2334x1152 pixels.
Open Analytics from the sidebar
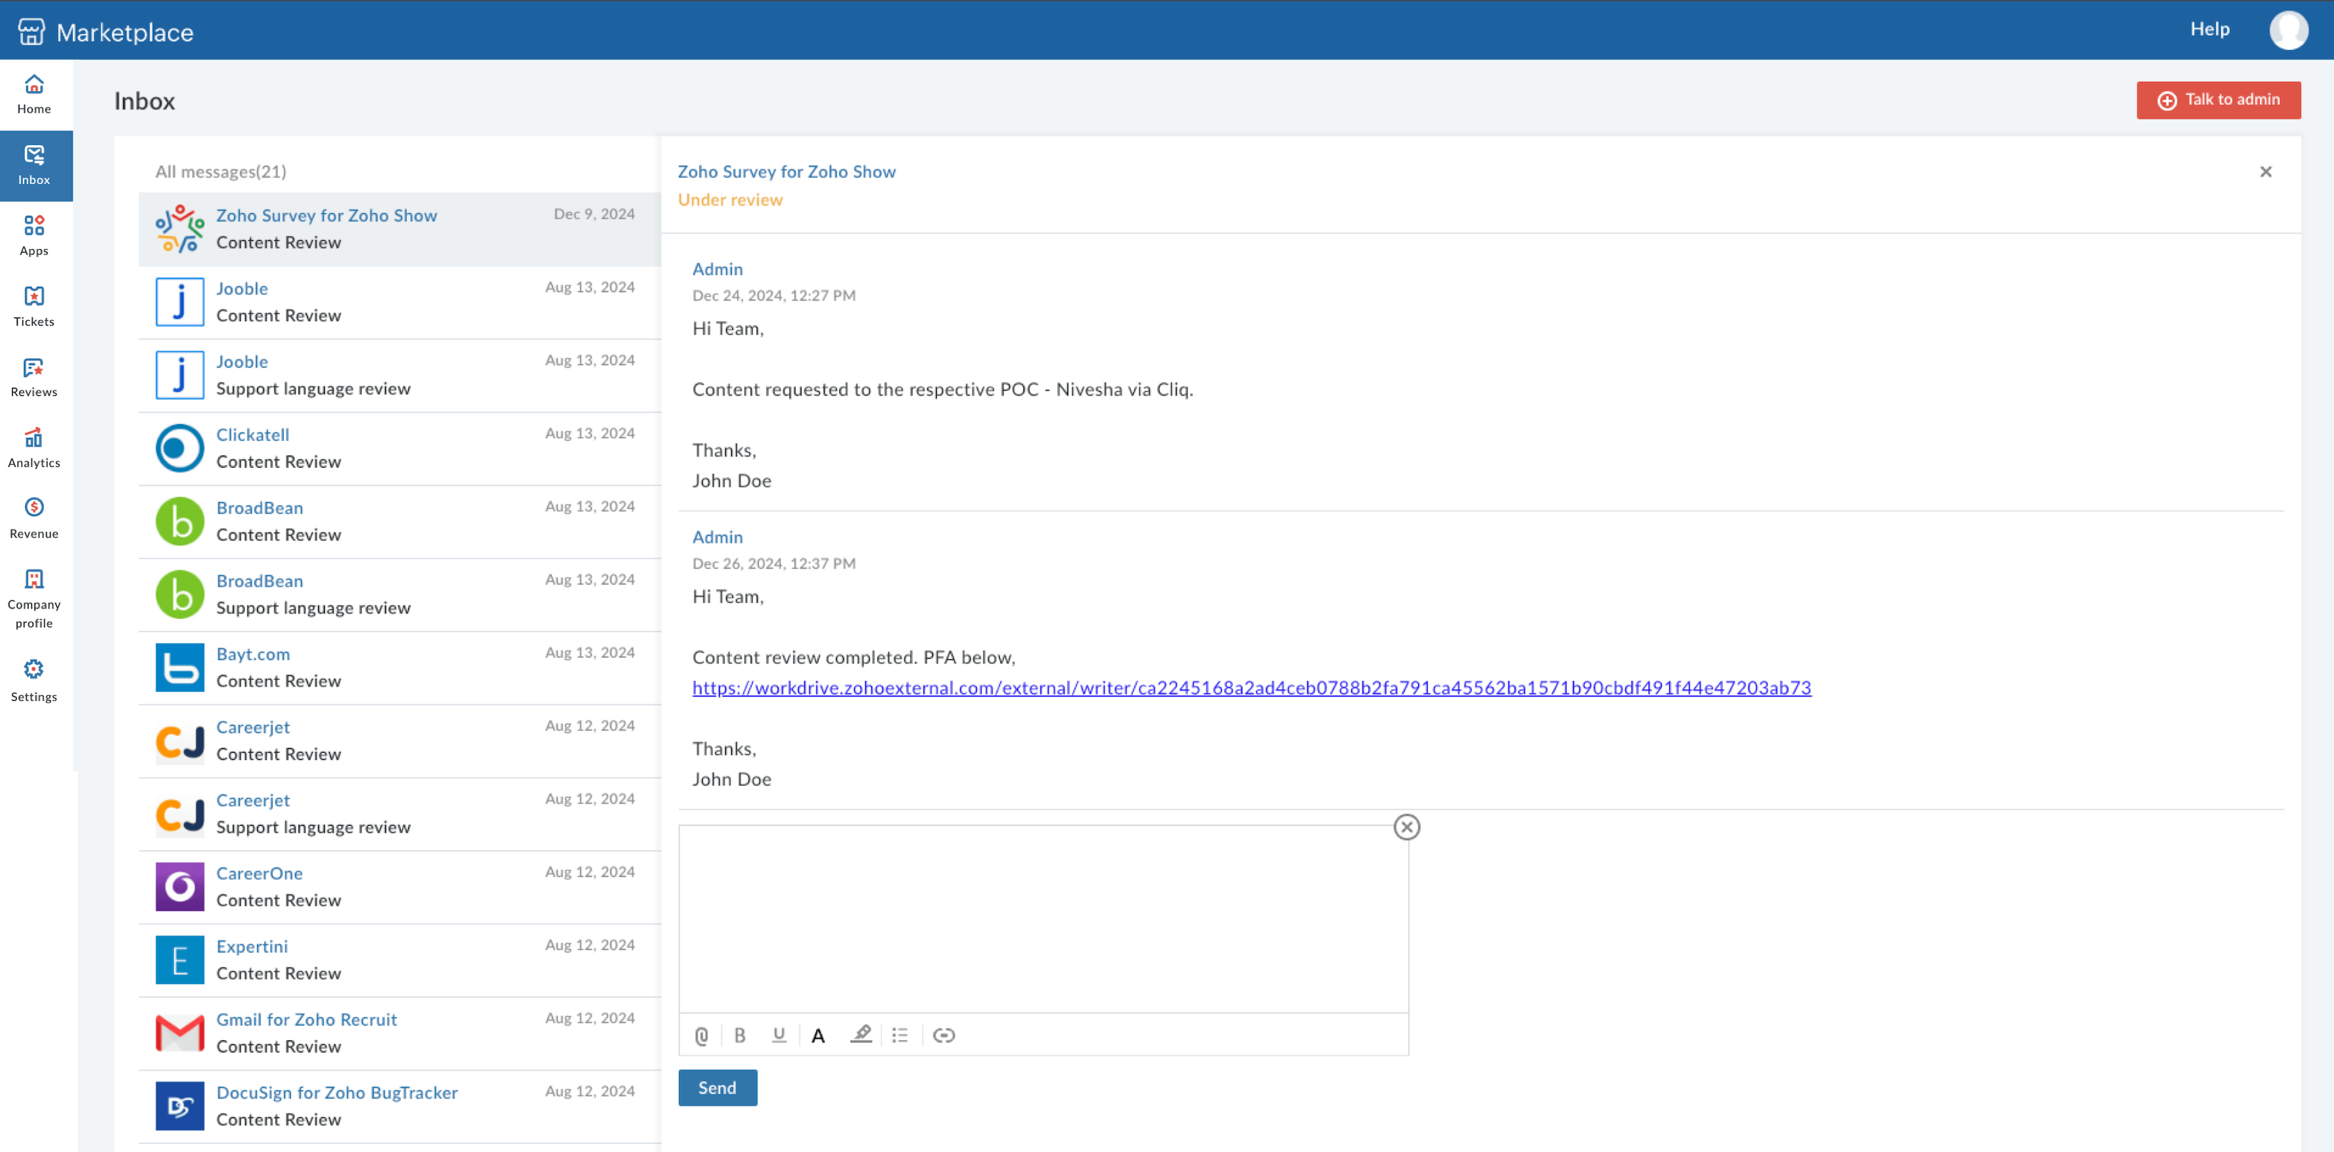[x=35, y=448]
